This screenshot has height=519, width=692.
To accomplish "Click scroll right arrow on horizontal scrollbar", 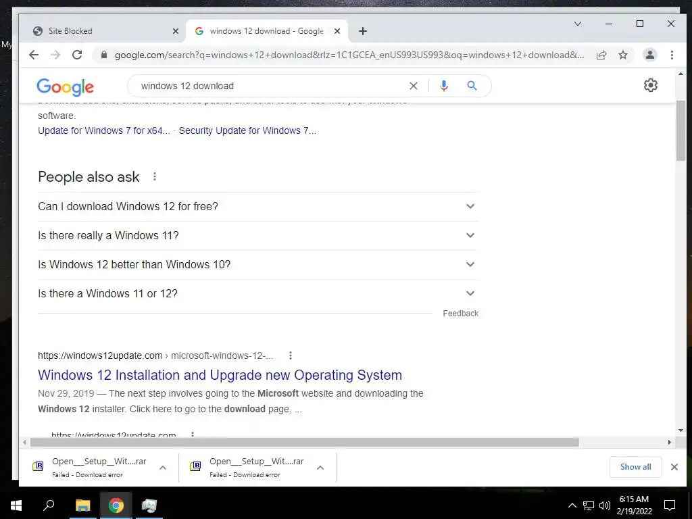I will click(x=670, y=442).
